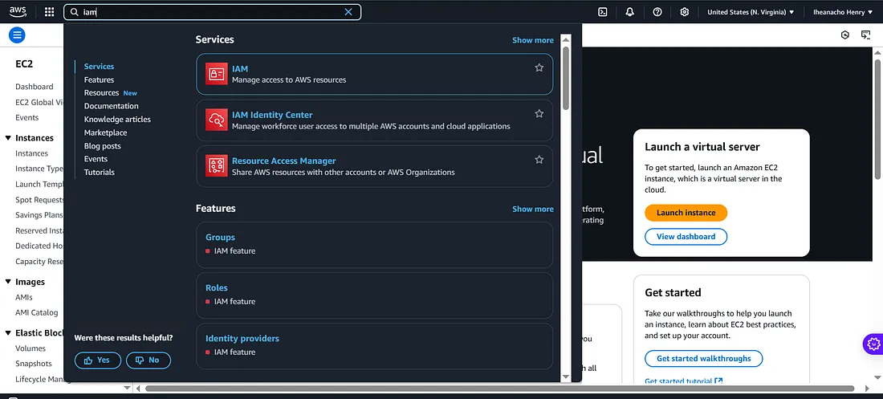Open the Resource Access Manager result
This screenshot has width=883, height=399.
375,166
